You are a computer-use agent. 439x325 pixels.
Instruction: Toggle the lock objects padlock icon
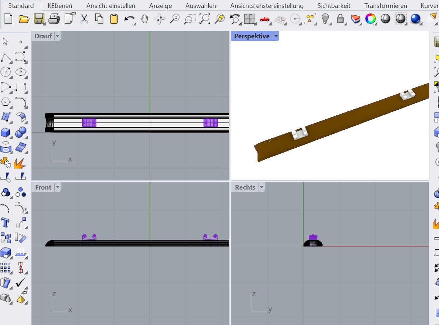click(x=340, y=19)
